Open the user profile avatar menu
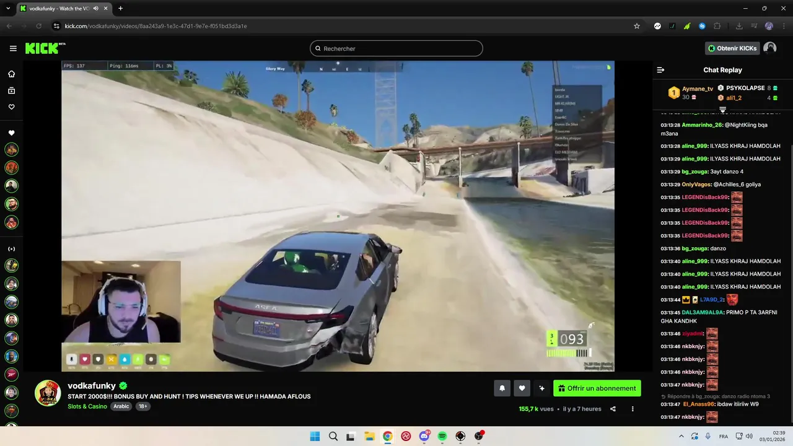 tap(769, 48)
